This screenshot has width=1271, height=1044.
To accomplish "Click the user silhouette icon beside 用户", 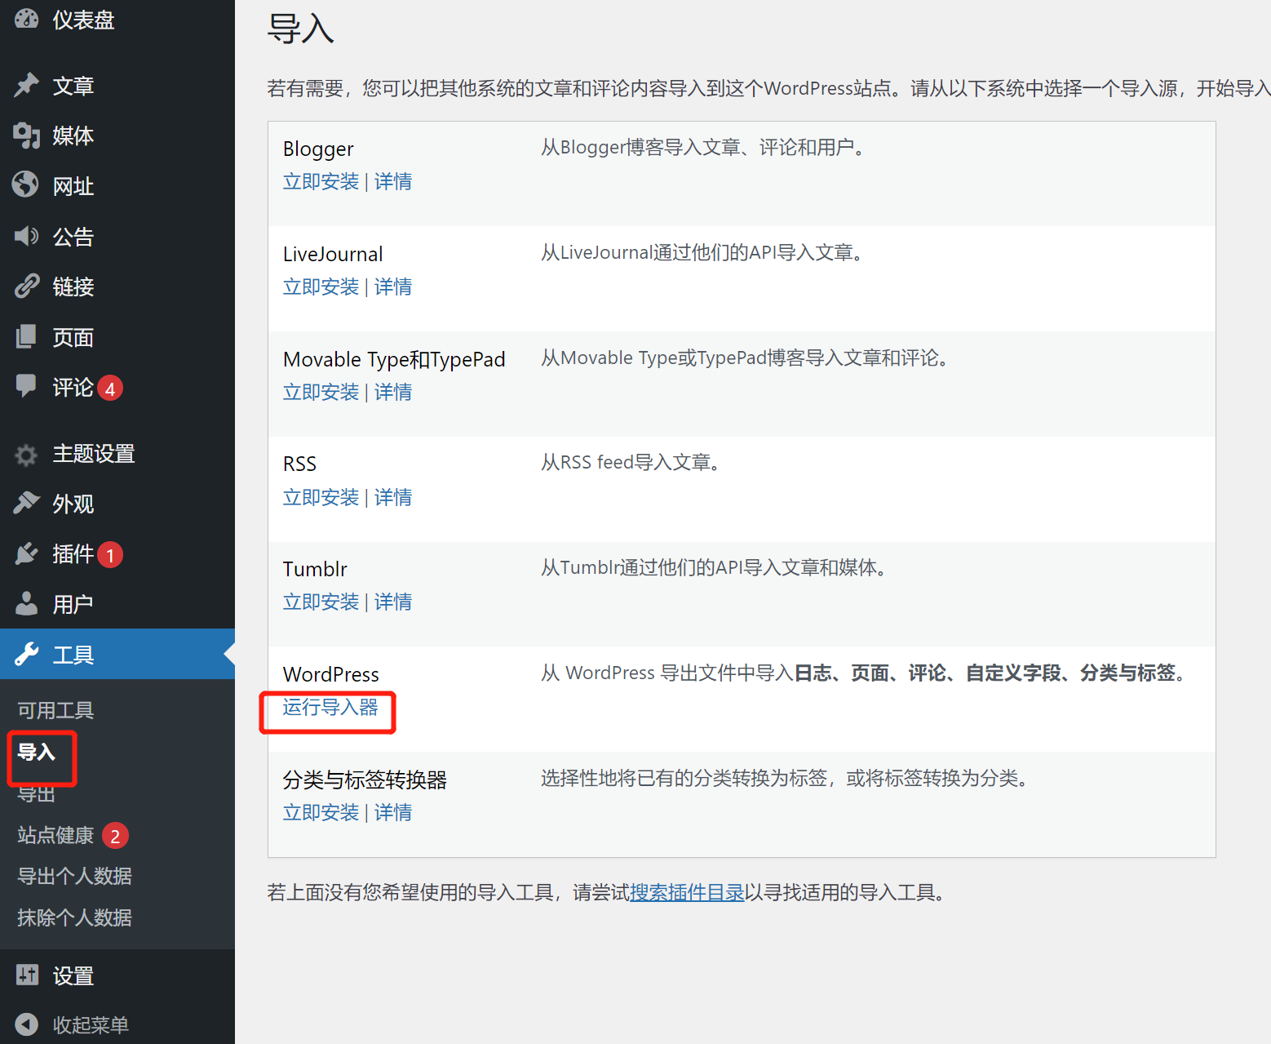I will (26, 604).
